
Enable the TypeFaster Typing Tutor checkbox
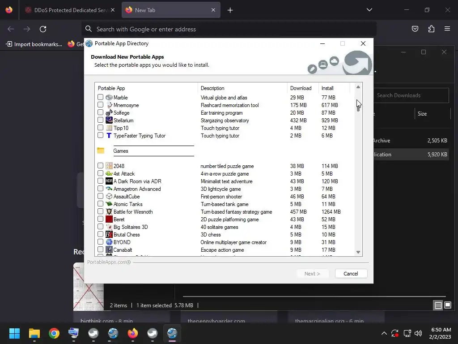click(100, 135)
